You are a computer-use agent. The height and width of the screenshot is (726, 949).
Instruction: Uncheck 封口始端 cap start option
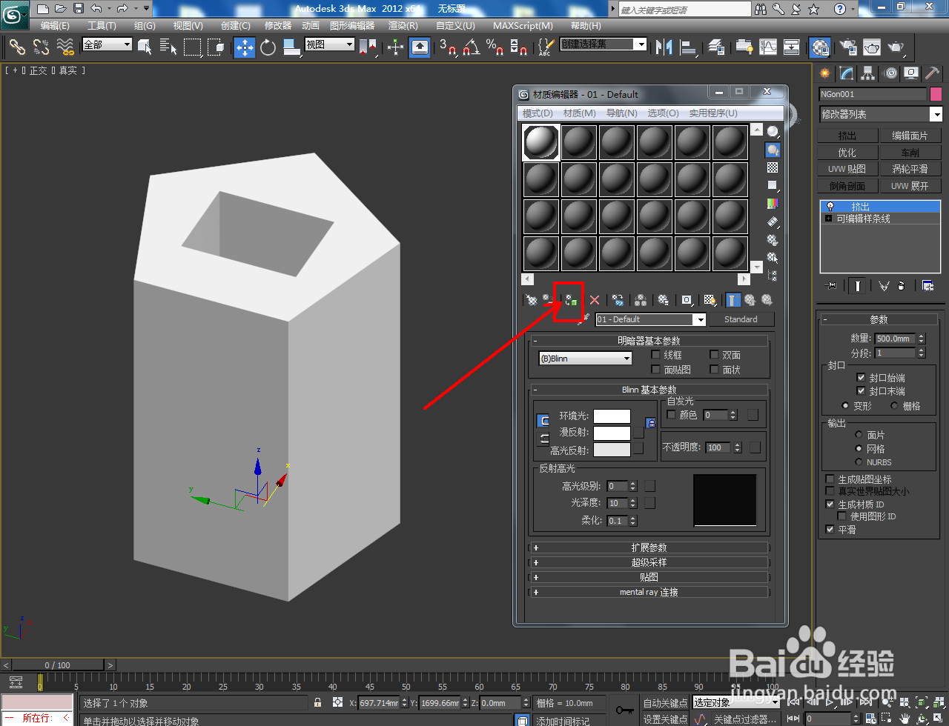pos(861,377)
